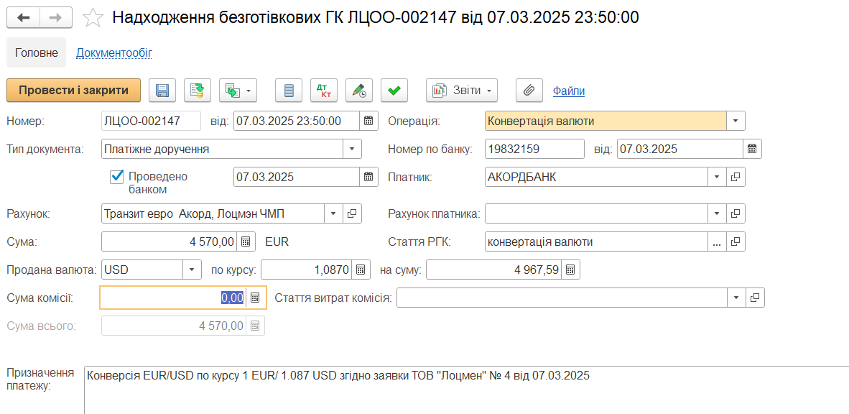Viewport: 849px width, 414px height.
Task: Click ellipsis select button for Стаття РГК
Action: (718, 241)
